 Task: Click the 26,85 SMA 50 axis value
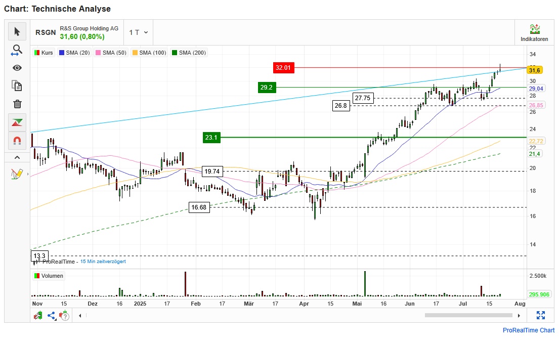536,105
